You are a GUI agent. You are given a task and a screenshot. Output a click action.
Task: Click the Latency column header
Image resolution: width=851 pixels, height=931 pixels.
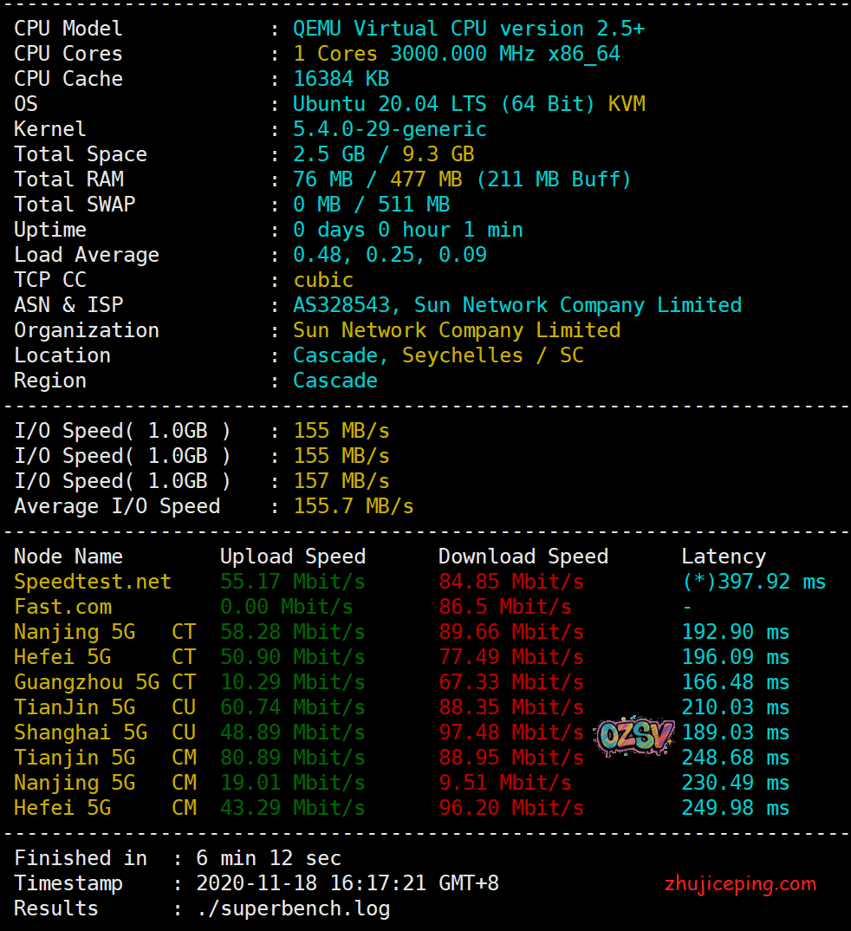pos(723,557)
